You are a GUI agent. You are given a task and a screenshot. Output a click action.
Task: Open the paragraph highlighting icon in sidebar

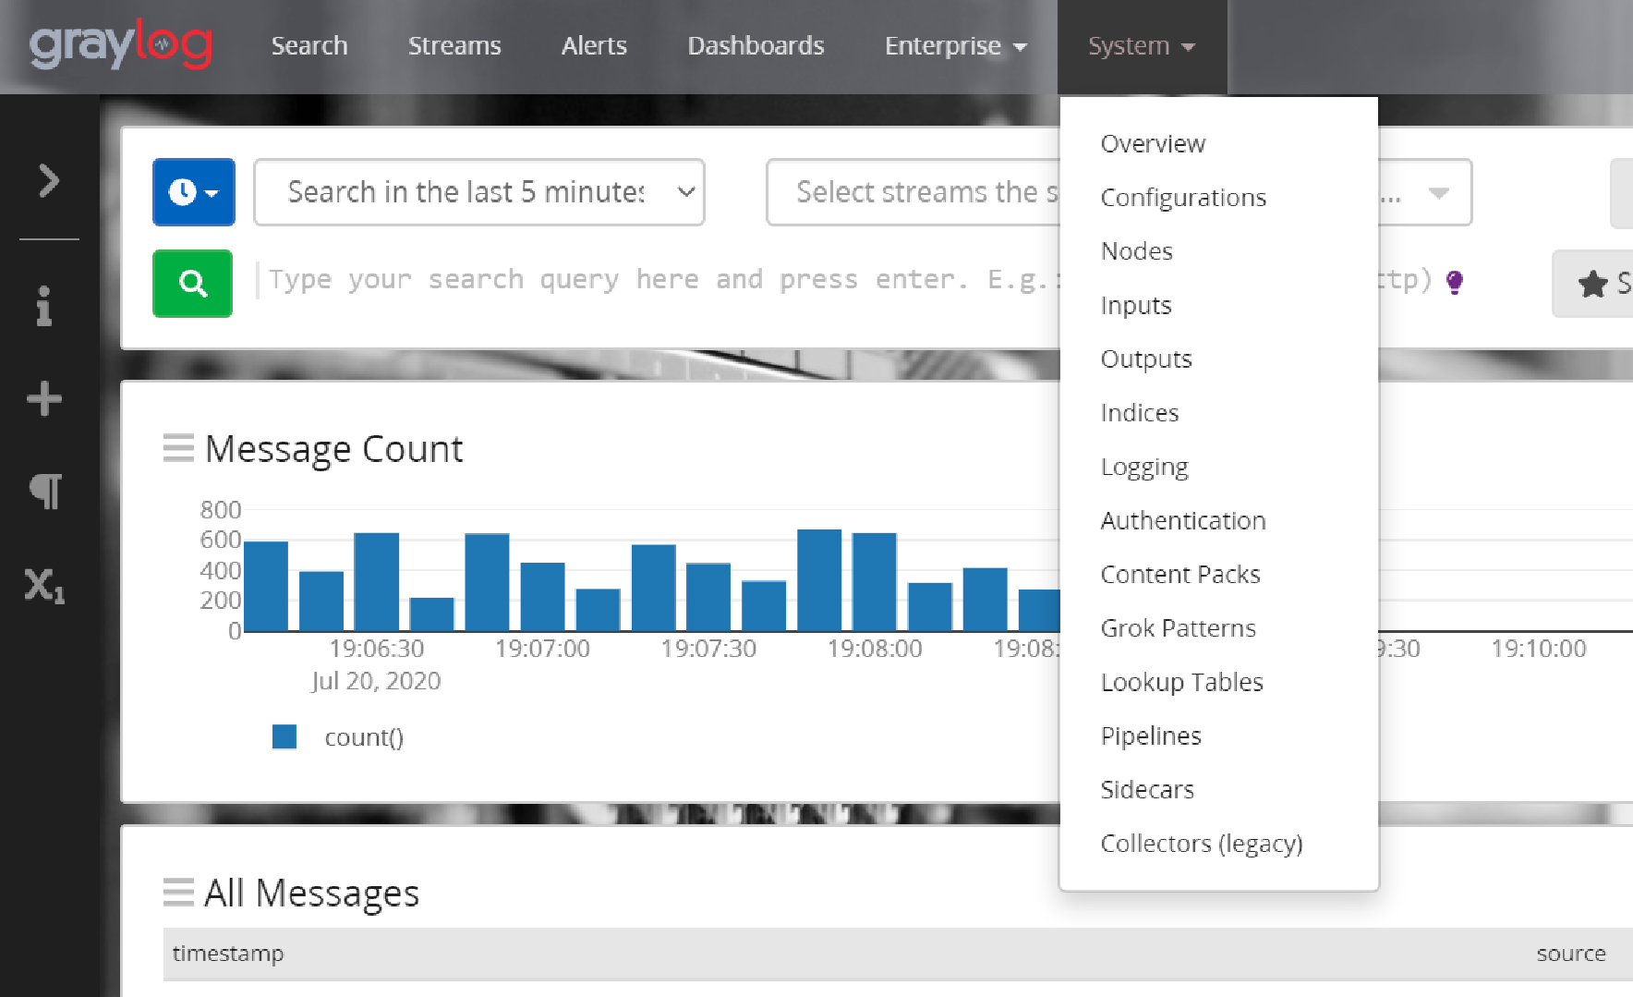coord(45,492)
